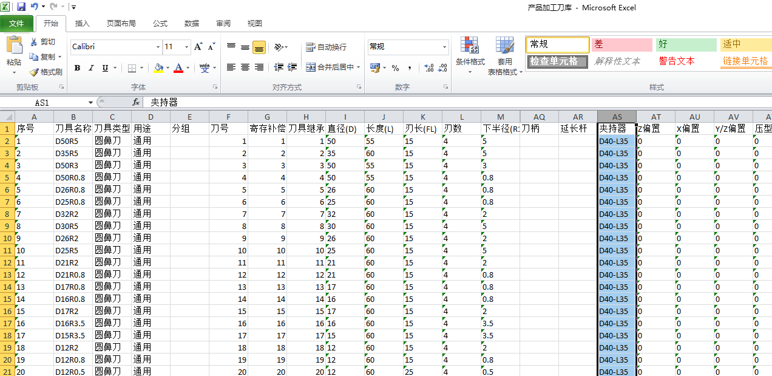
Task: Align cell text right
Action: coord(259,67)
